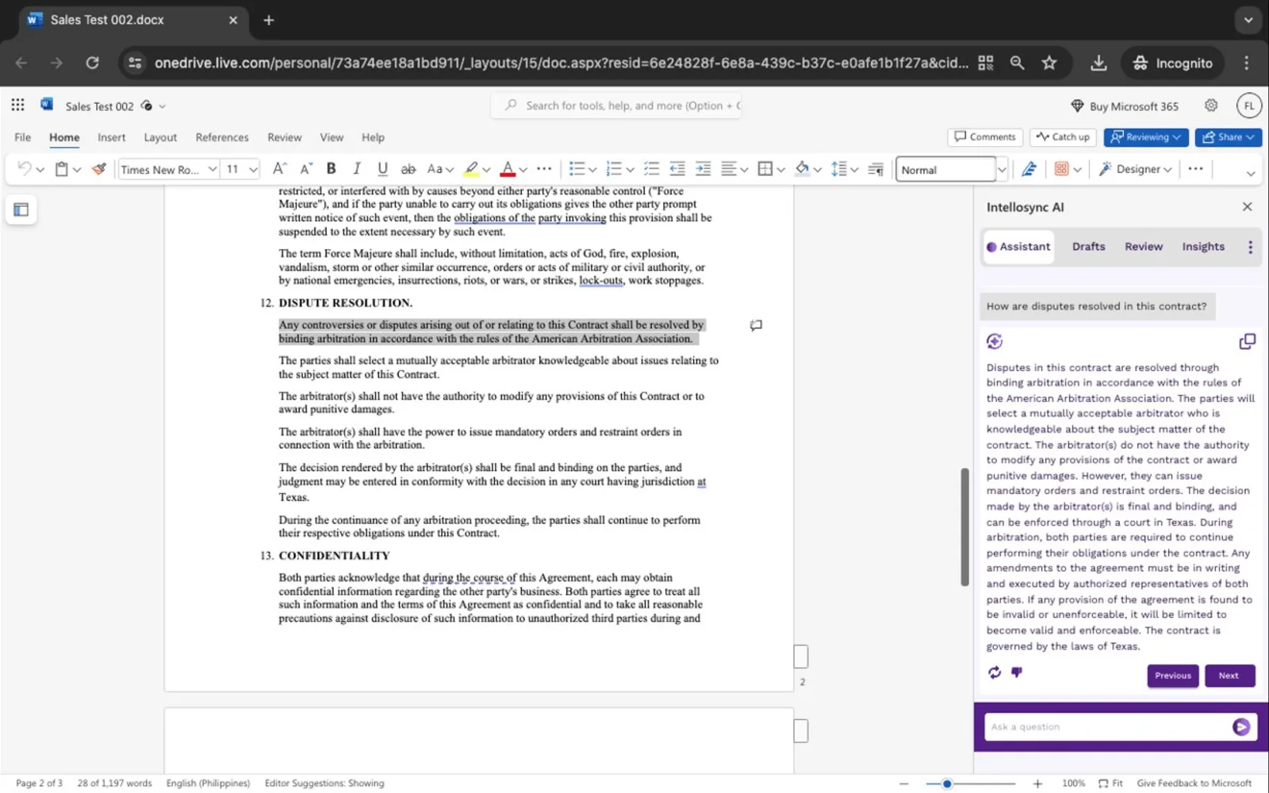
Task: Open the Insert ribbon tab
Action: [111, 137]
